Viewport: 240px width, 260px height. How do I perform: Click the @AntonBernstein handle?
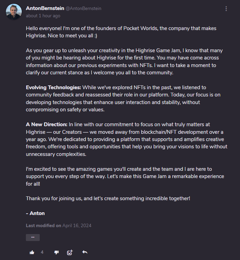click(84, 8)
